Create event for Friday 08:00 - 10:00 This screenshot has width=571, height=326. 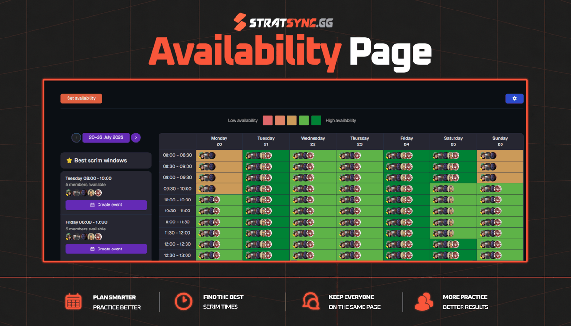[x=106, y=249]
